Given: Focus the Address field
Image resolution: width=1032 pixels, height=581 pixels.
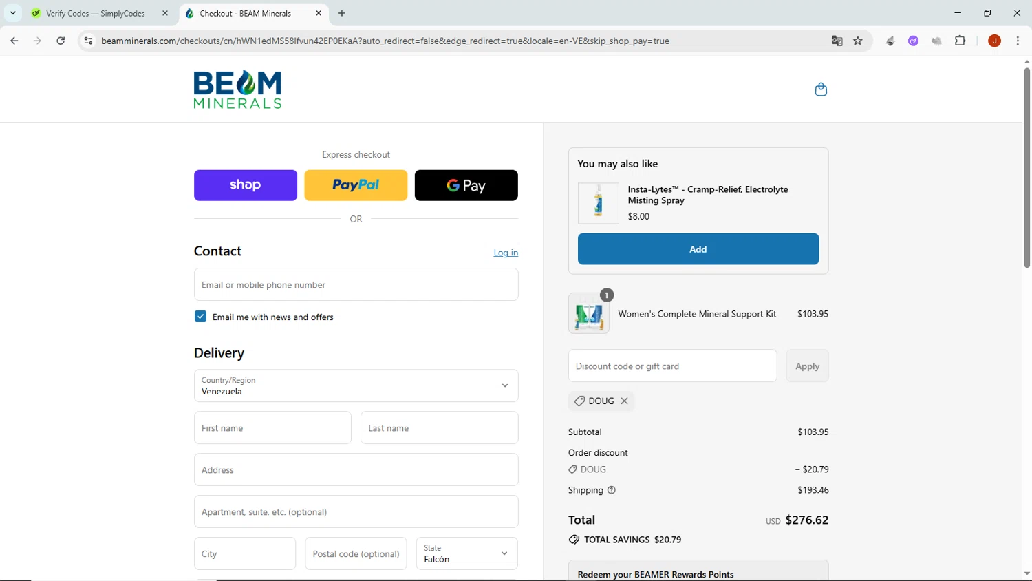Looking at the screenshot, I should pos(356,469).
